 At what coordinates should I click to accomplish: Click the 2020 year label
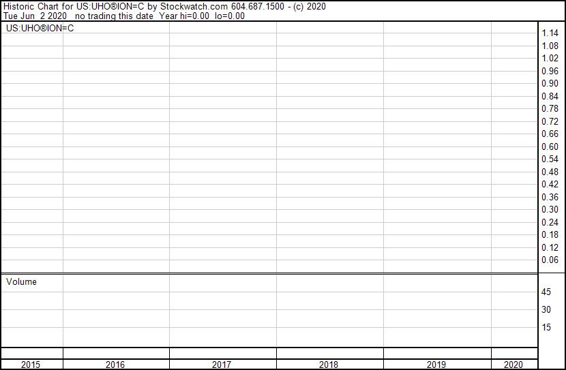513,365
